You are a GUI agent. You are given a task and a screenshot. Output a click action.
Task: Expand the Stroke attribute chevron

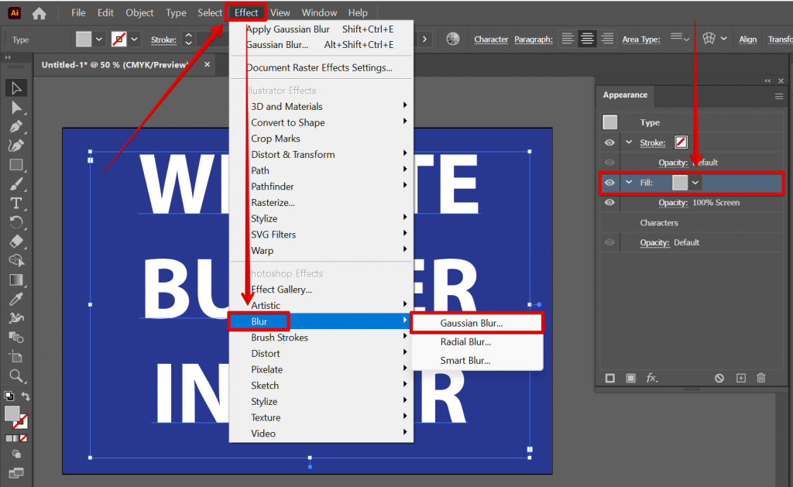point(628,142)
